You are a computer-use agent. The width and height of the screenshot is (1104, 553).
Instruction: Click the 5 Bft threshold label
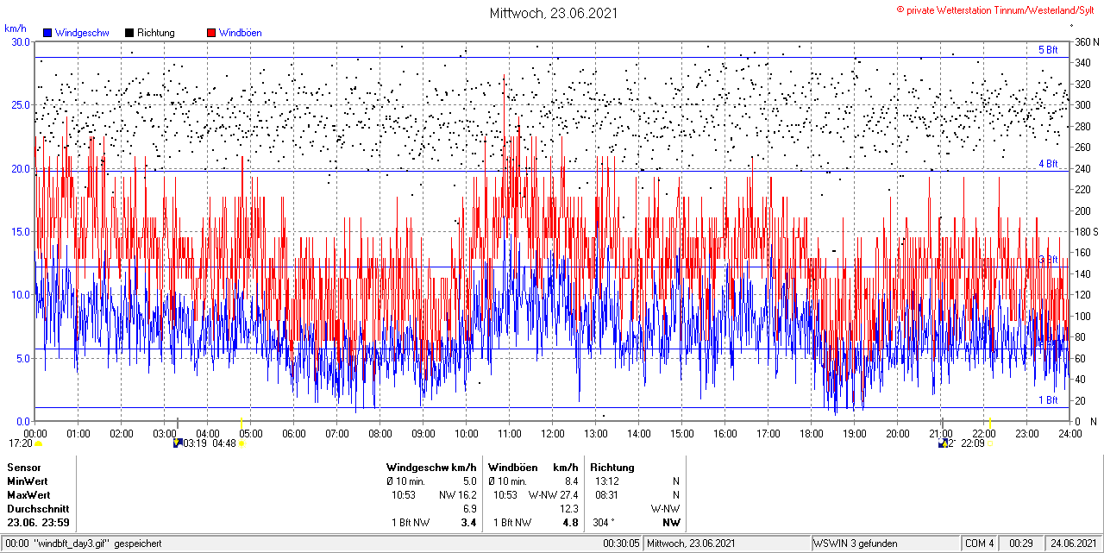1047,50
